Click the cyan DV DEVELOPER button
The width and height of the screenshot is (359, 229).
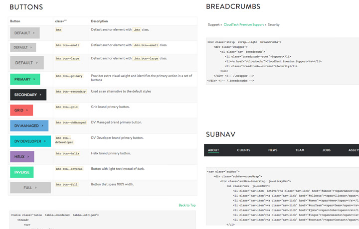tap(30, 141)
